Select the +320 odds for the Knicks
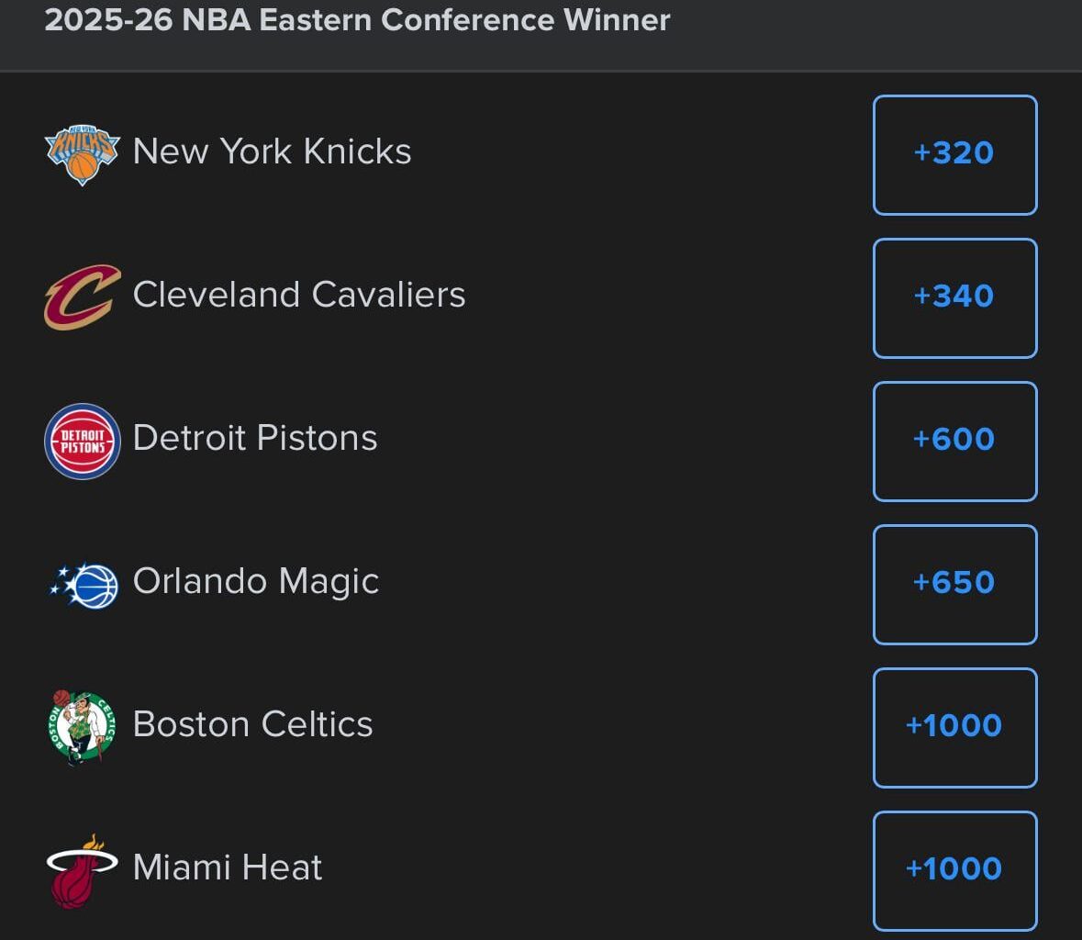 tap(954, 153)
